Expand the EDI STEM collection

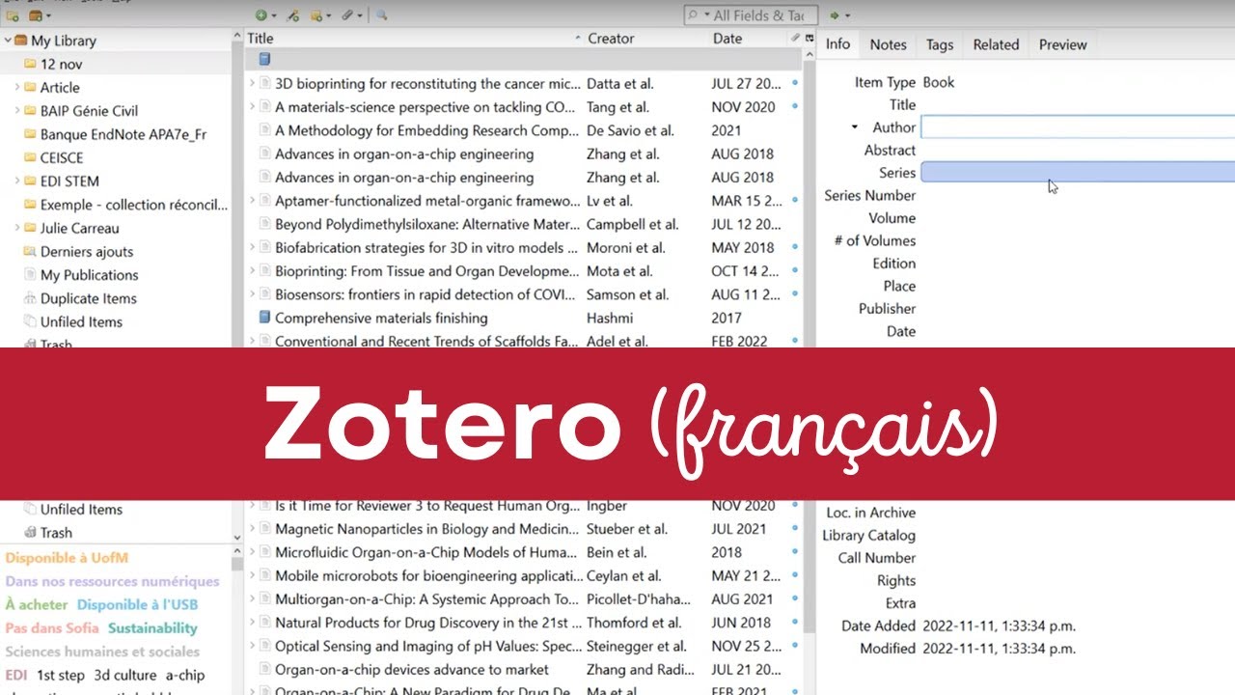pos(17,181)
